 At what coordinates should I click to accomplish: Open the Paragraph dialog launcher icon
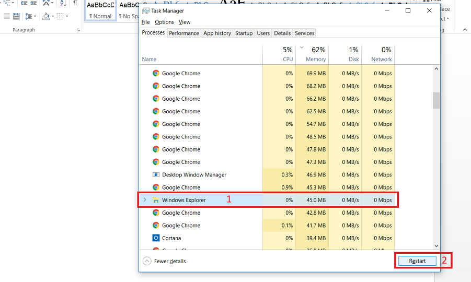[78, 30]
